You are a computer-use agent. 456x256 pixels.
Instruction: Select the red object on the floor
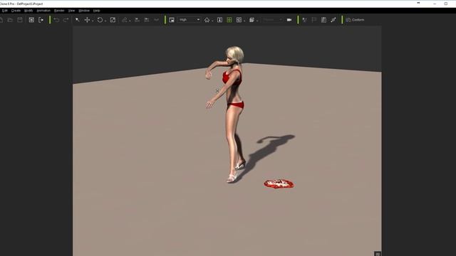(x=279, y=183)
